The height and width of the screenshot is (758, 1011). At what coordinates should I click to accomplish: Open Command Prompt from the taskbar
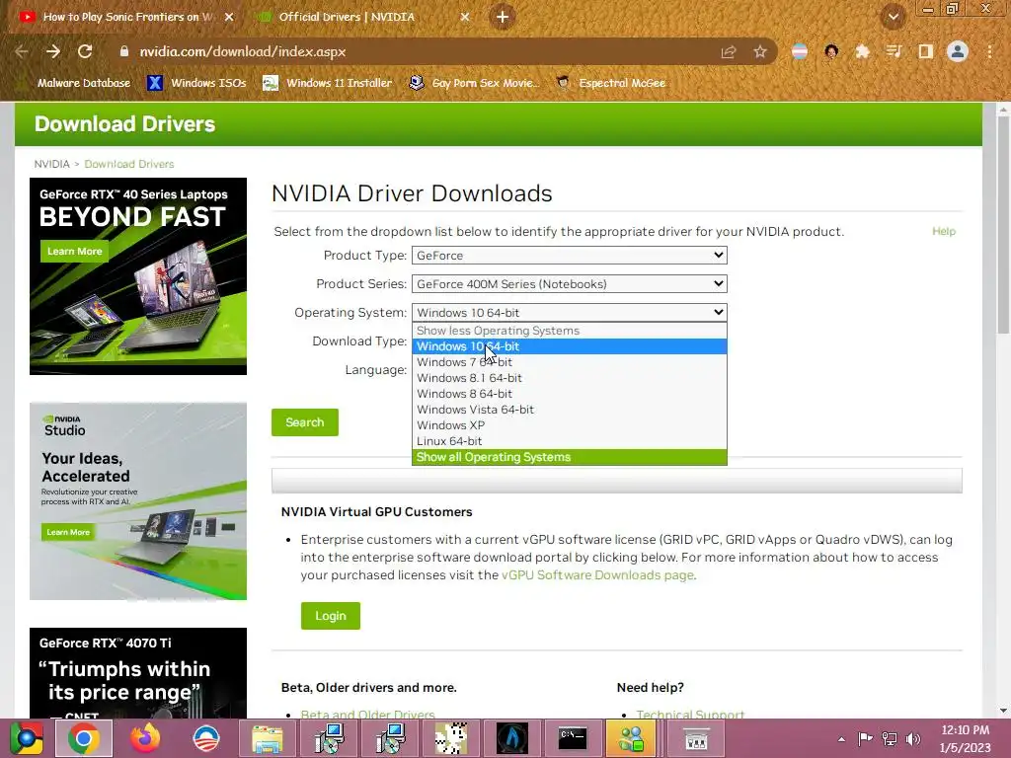pos(573,738)
